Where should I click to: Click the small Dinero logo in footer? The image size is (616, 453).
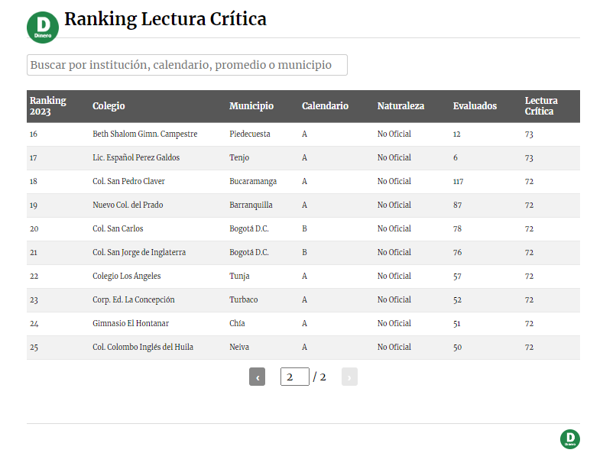click(569, 439)
